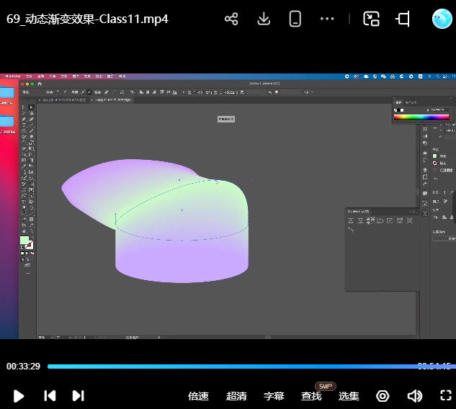Click the share icon in top bar
This screenshot has height=409, width=456.
(x=231, y=19)
